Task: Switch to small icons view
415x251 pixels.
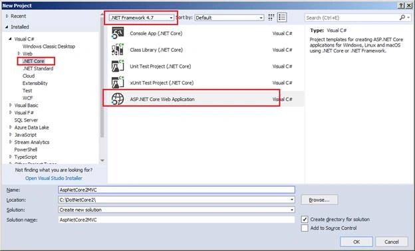Action: click(271, 17)
